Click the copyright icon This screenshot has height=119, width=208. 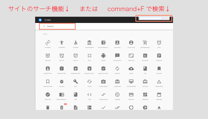[117, 94]
